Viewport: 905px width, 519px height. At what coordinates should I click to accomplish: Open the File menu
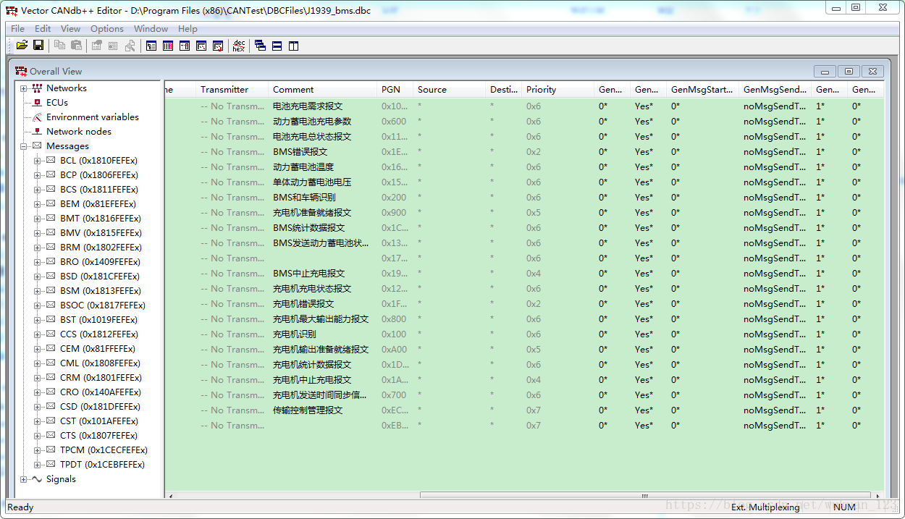[x=17, y=29]
